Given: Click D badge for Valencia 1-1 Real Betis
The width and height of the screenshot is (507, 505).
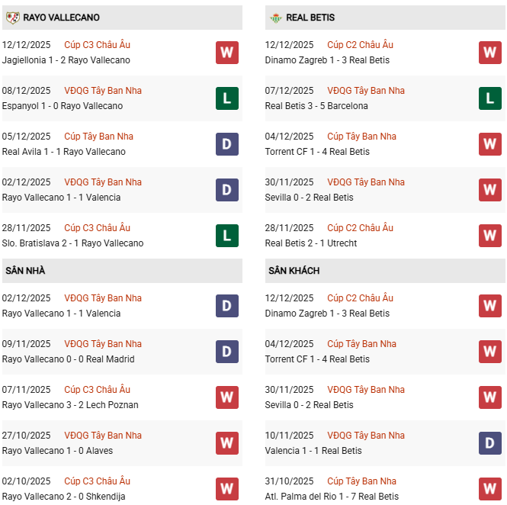Looking at the screenshot, I should coord(490,443).
